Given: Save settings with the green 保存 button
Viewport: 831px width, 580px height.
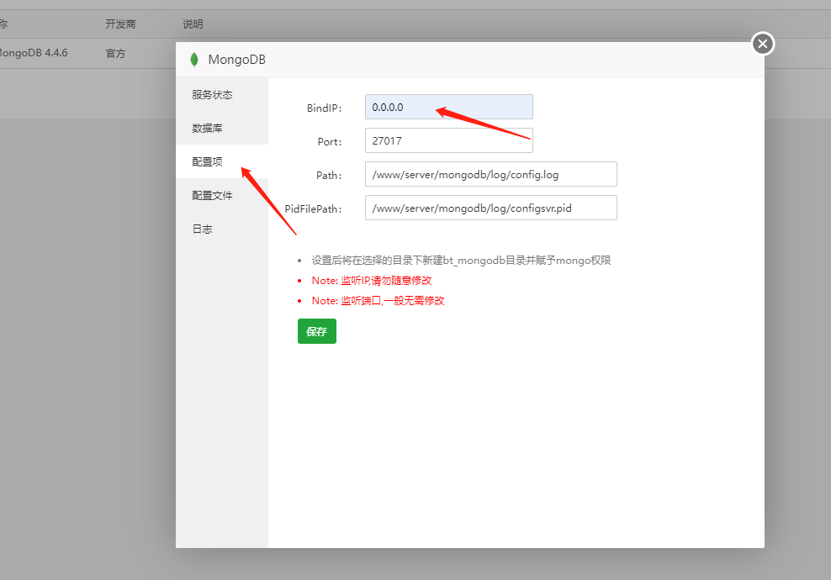Looking at the screenshot, I should point(317,331).
